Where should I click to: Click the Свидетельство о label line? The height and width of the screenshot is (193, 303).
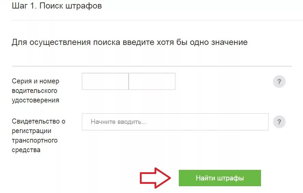39,122
